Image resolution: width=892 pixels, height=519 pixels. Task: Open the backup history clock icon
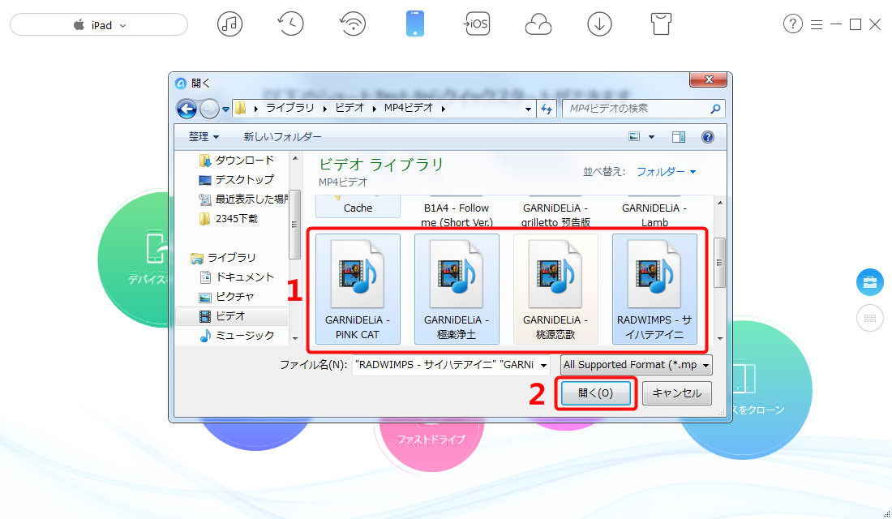click(x=290, y=24)
